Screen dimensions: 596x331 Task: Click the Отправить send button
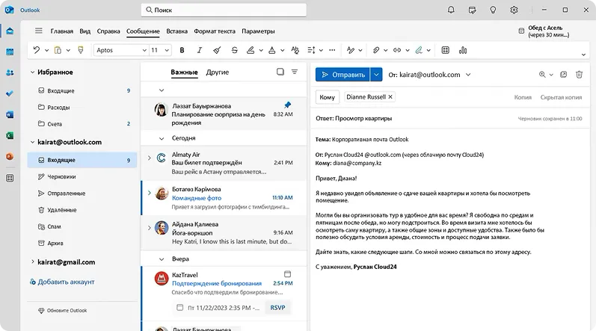342,75
